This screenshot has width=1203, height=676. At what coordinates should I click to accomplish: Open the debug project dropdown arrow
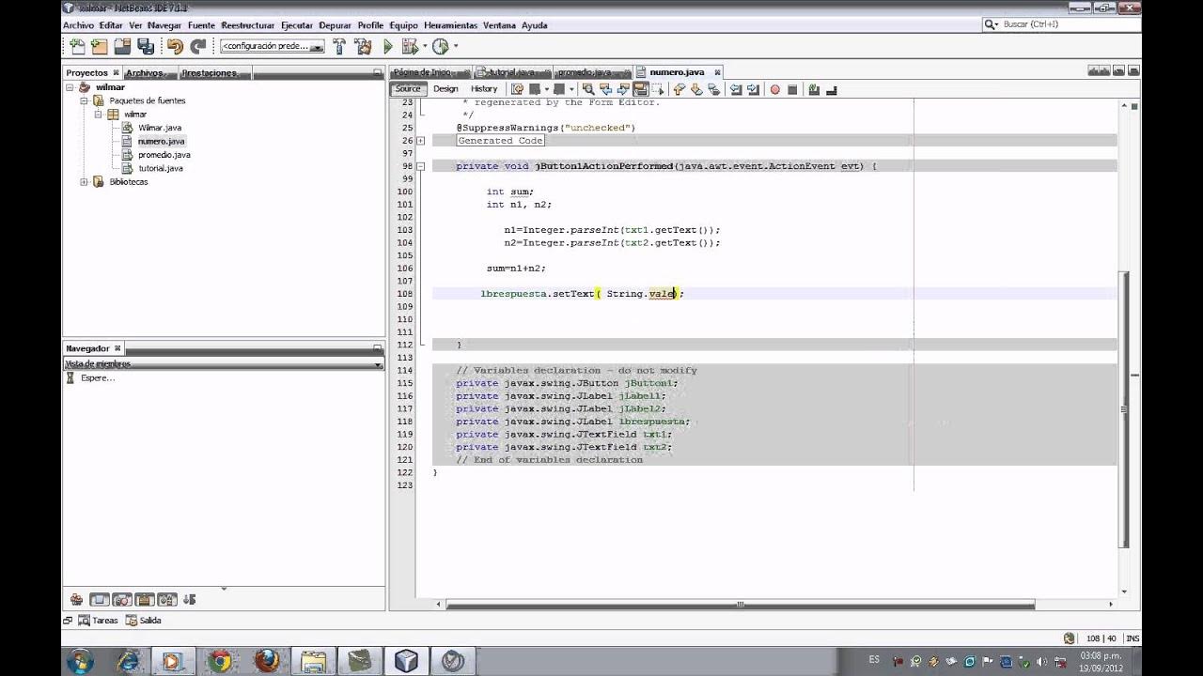424,46
